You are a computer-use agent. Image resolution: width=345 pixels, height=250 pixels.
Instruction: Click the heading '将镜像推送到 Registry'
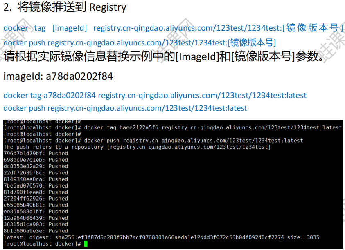(x=72, y=7)
